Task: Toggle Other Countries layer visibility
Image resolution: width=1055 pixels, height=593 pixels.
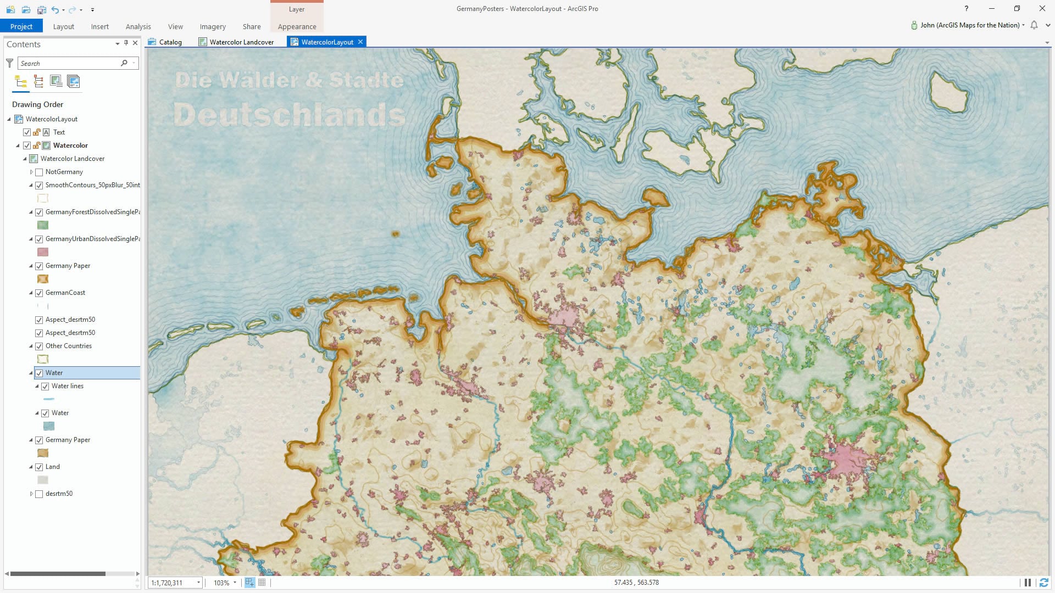Action: click(x=39, y=346)
